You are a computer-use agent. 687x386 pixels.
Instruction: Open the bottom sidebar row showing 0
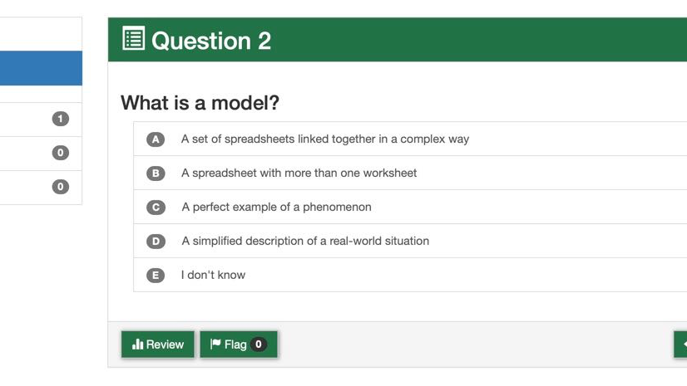[x=41, y=187]
